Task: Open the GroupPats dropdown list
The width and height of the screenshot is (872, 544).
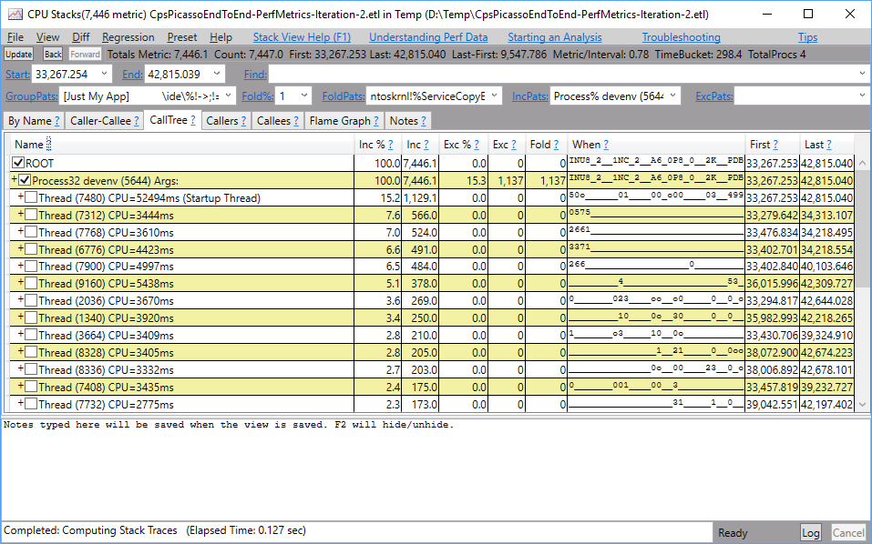Action: tap(227, 96)
